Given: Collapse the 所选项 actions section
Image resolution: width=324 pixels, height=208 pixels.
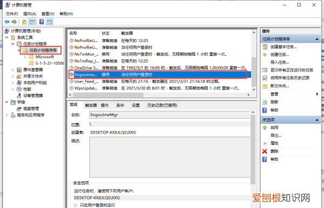Looking at the screenshot, I should coord(317,120).
